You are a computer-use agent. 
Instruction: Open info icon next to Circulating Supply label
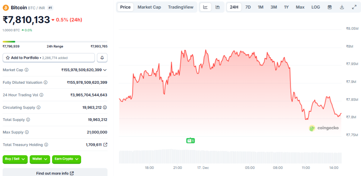pyautogui.click(x=38, y=107)
